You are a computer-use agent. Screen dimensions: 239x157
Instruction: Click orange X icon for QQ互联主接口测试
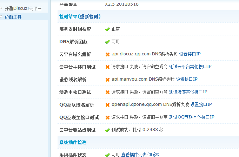coord(107,117)
